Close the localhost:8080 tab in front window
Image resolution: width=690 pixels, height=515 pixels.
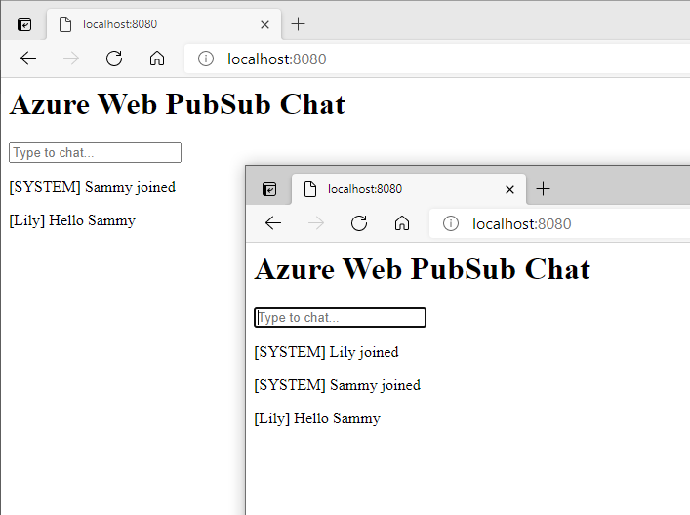(509, 189)
